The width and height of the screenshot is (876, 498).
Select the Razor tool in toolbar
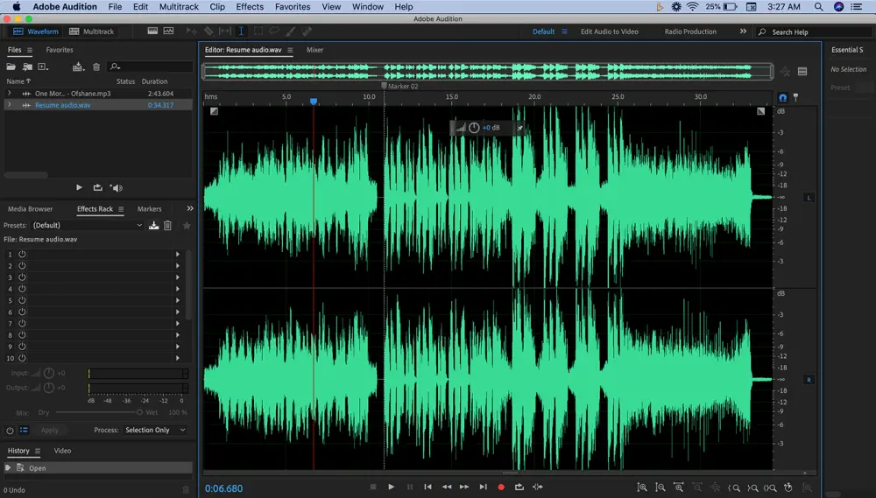click(x=208, y=32)
